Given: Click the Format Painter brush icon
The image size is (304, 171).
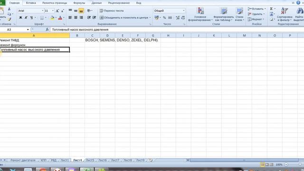Looking at the screenshot, I should point(9,19).
